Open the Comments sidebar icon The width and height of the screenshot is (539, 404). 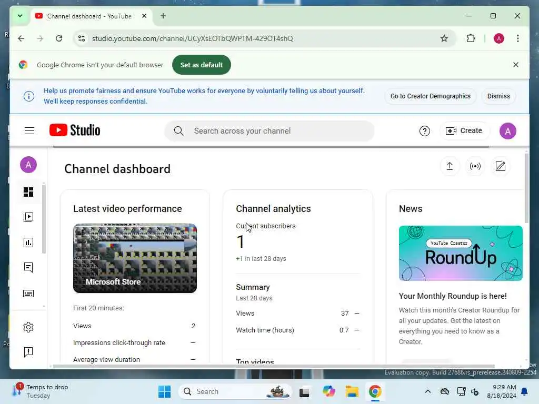(x=28, y=268)
